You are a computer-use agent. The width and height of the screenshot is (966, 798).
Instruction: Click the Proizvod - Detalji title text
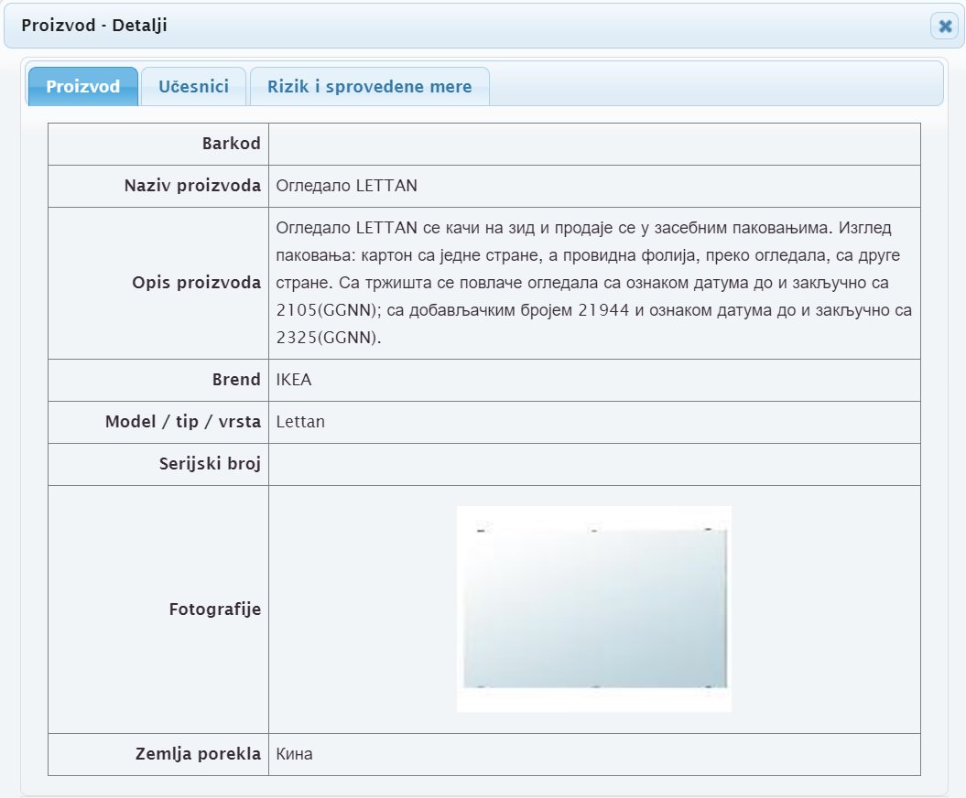93,26
